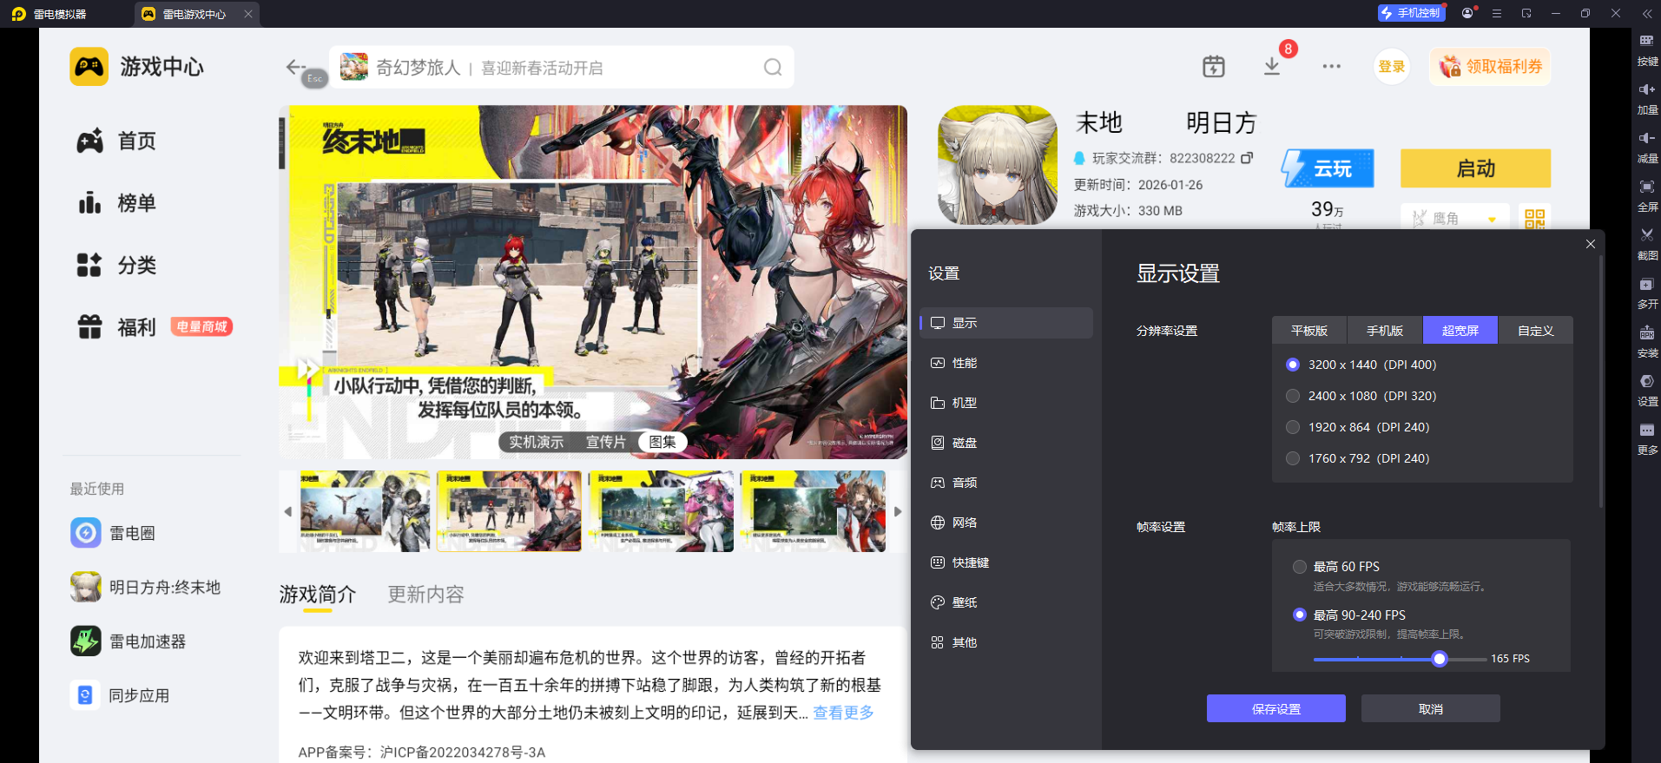Take a screenshot with the 截图 icon
This screenshot has width=1661, height=763.
coord(1646,235)
